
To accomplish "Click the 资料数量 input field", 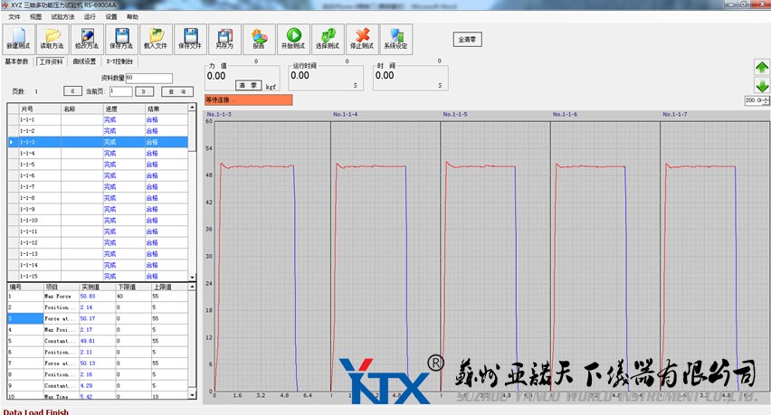I will (148, 78).
